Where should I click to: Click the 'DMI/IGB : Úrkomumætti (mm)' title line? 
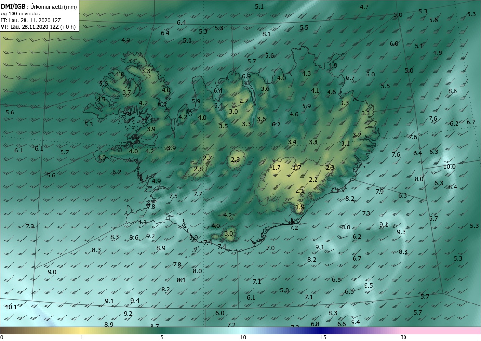[38, 6]
